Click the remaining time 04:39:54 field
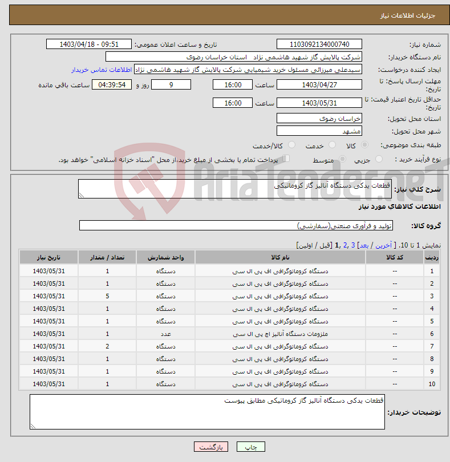This screenshot has height=462, width=450. coord(112,85)
